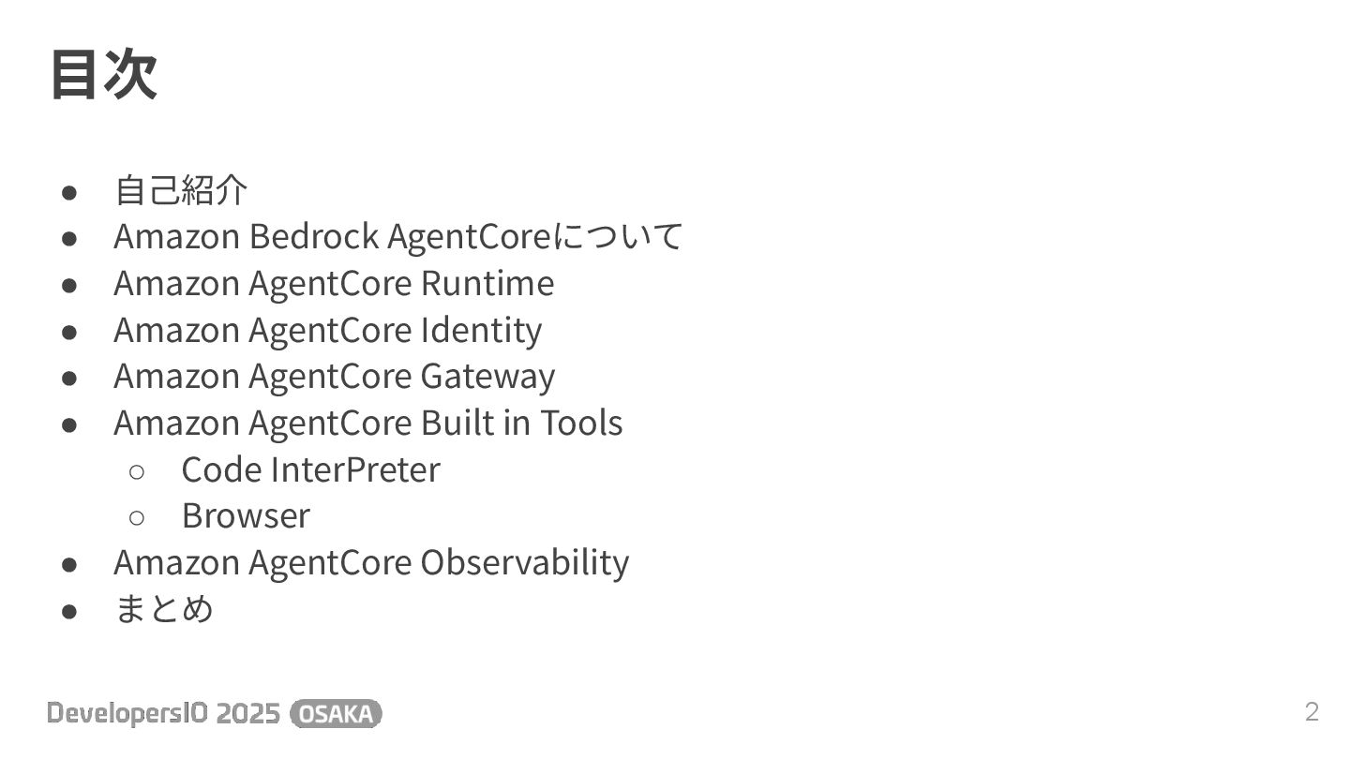1350x759 pixels.
Task: Click the まとめ bullet item
Action: pos(164,609)
